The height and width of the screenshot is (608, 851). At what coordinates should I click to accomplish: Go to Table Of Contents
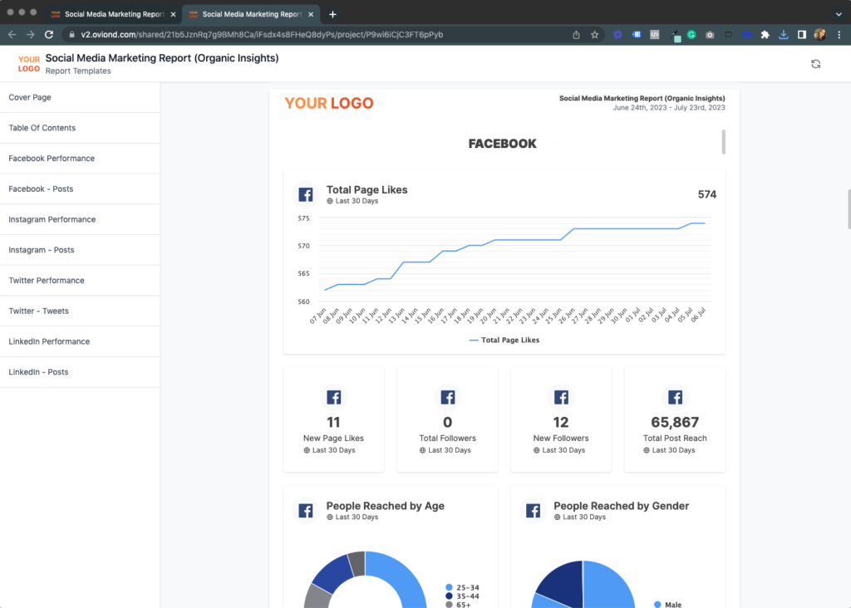[x=80, y=128]
